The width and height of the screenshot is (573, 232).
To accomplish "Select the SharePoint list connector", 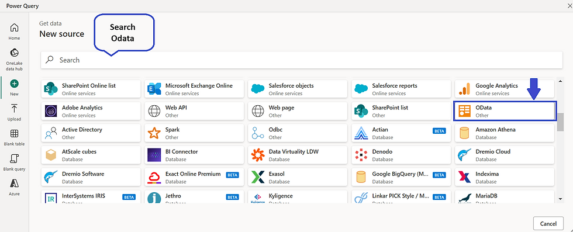I will 401,111.
